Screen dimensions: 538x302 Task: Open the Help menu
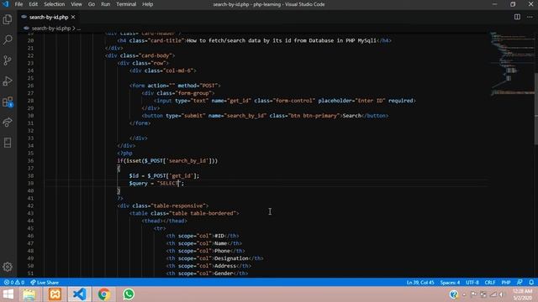(x=148, y=4)
